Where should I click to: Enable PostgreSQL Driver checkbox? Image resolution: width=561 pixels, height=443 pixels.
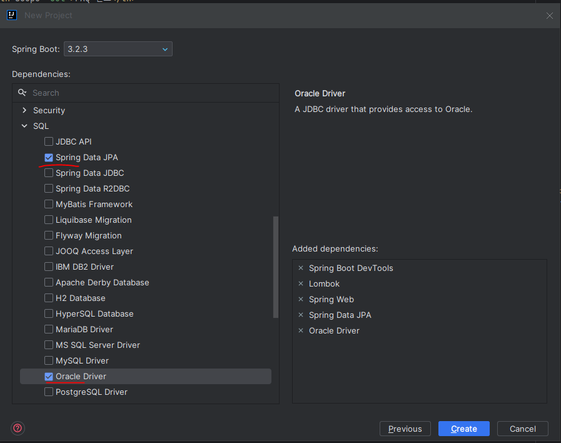pyautogui.click(x=49, y=392)
